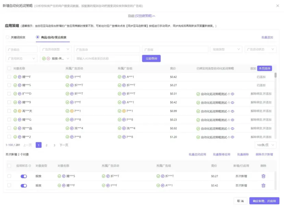
Task: Toggle the application switch for newly added 精***F
Action: 24,186
